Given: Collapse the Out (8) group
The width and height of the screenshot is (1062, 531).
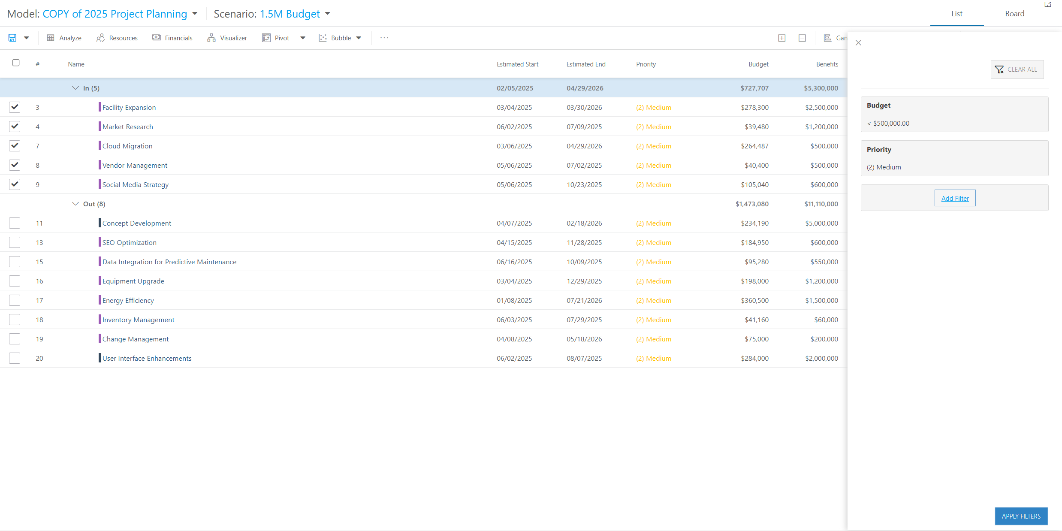Looking at the screenshot, I should coord(75,204).
